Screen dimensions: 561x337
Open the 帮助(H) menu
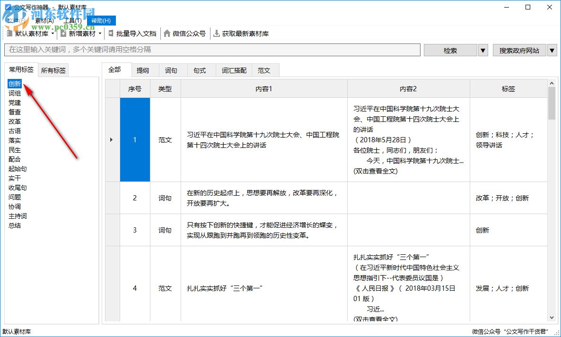point(101,21)
